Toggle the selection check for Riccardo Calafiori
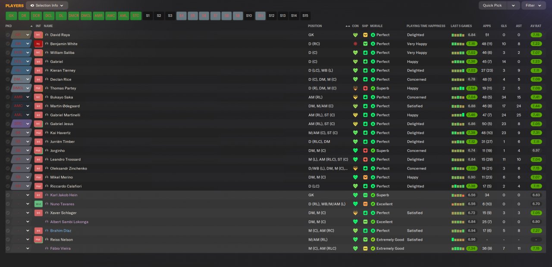 click(x=8, y=186)
